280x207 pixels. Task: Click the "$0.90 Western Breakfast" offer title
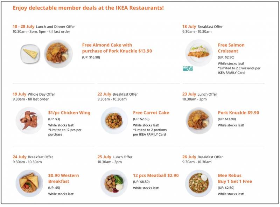coord(63,178)
